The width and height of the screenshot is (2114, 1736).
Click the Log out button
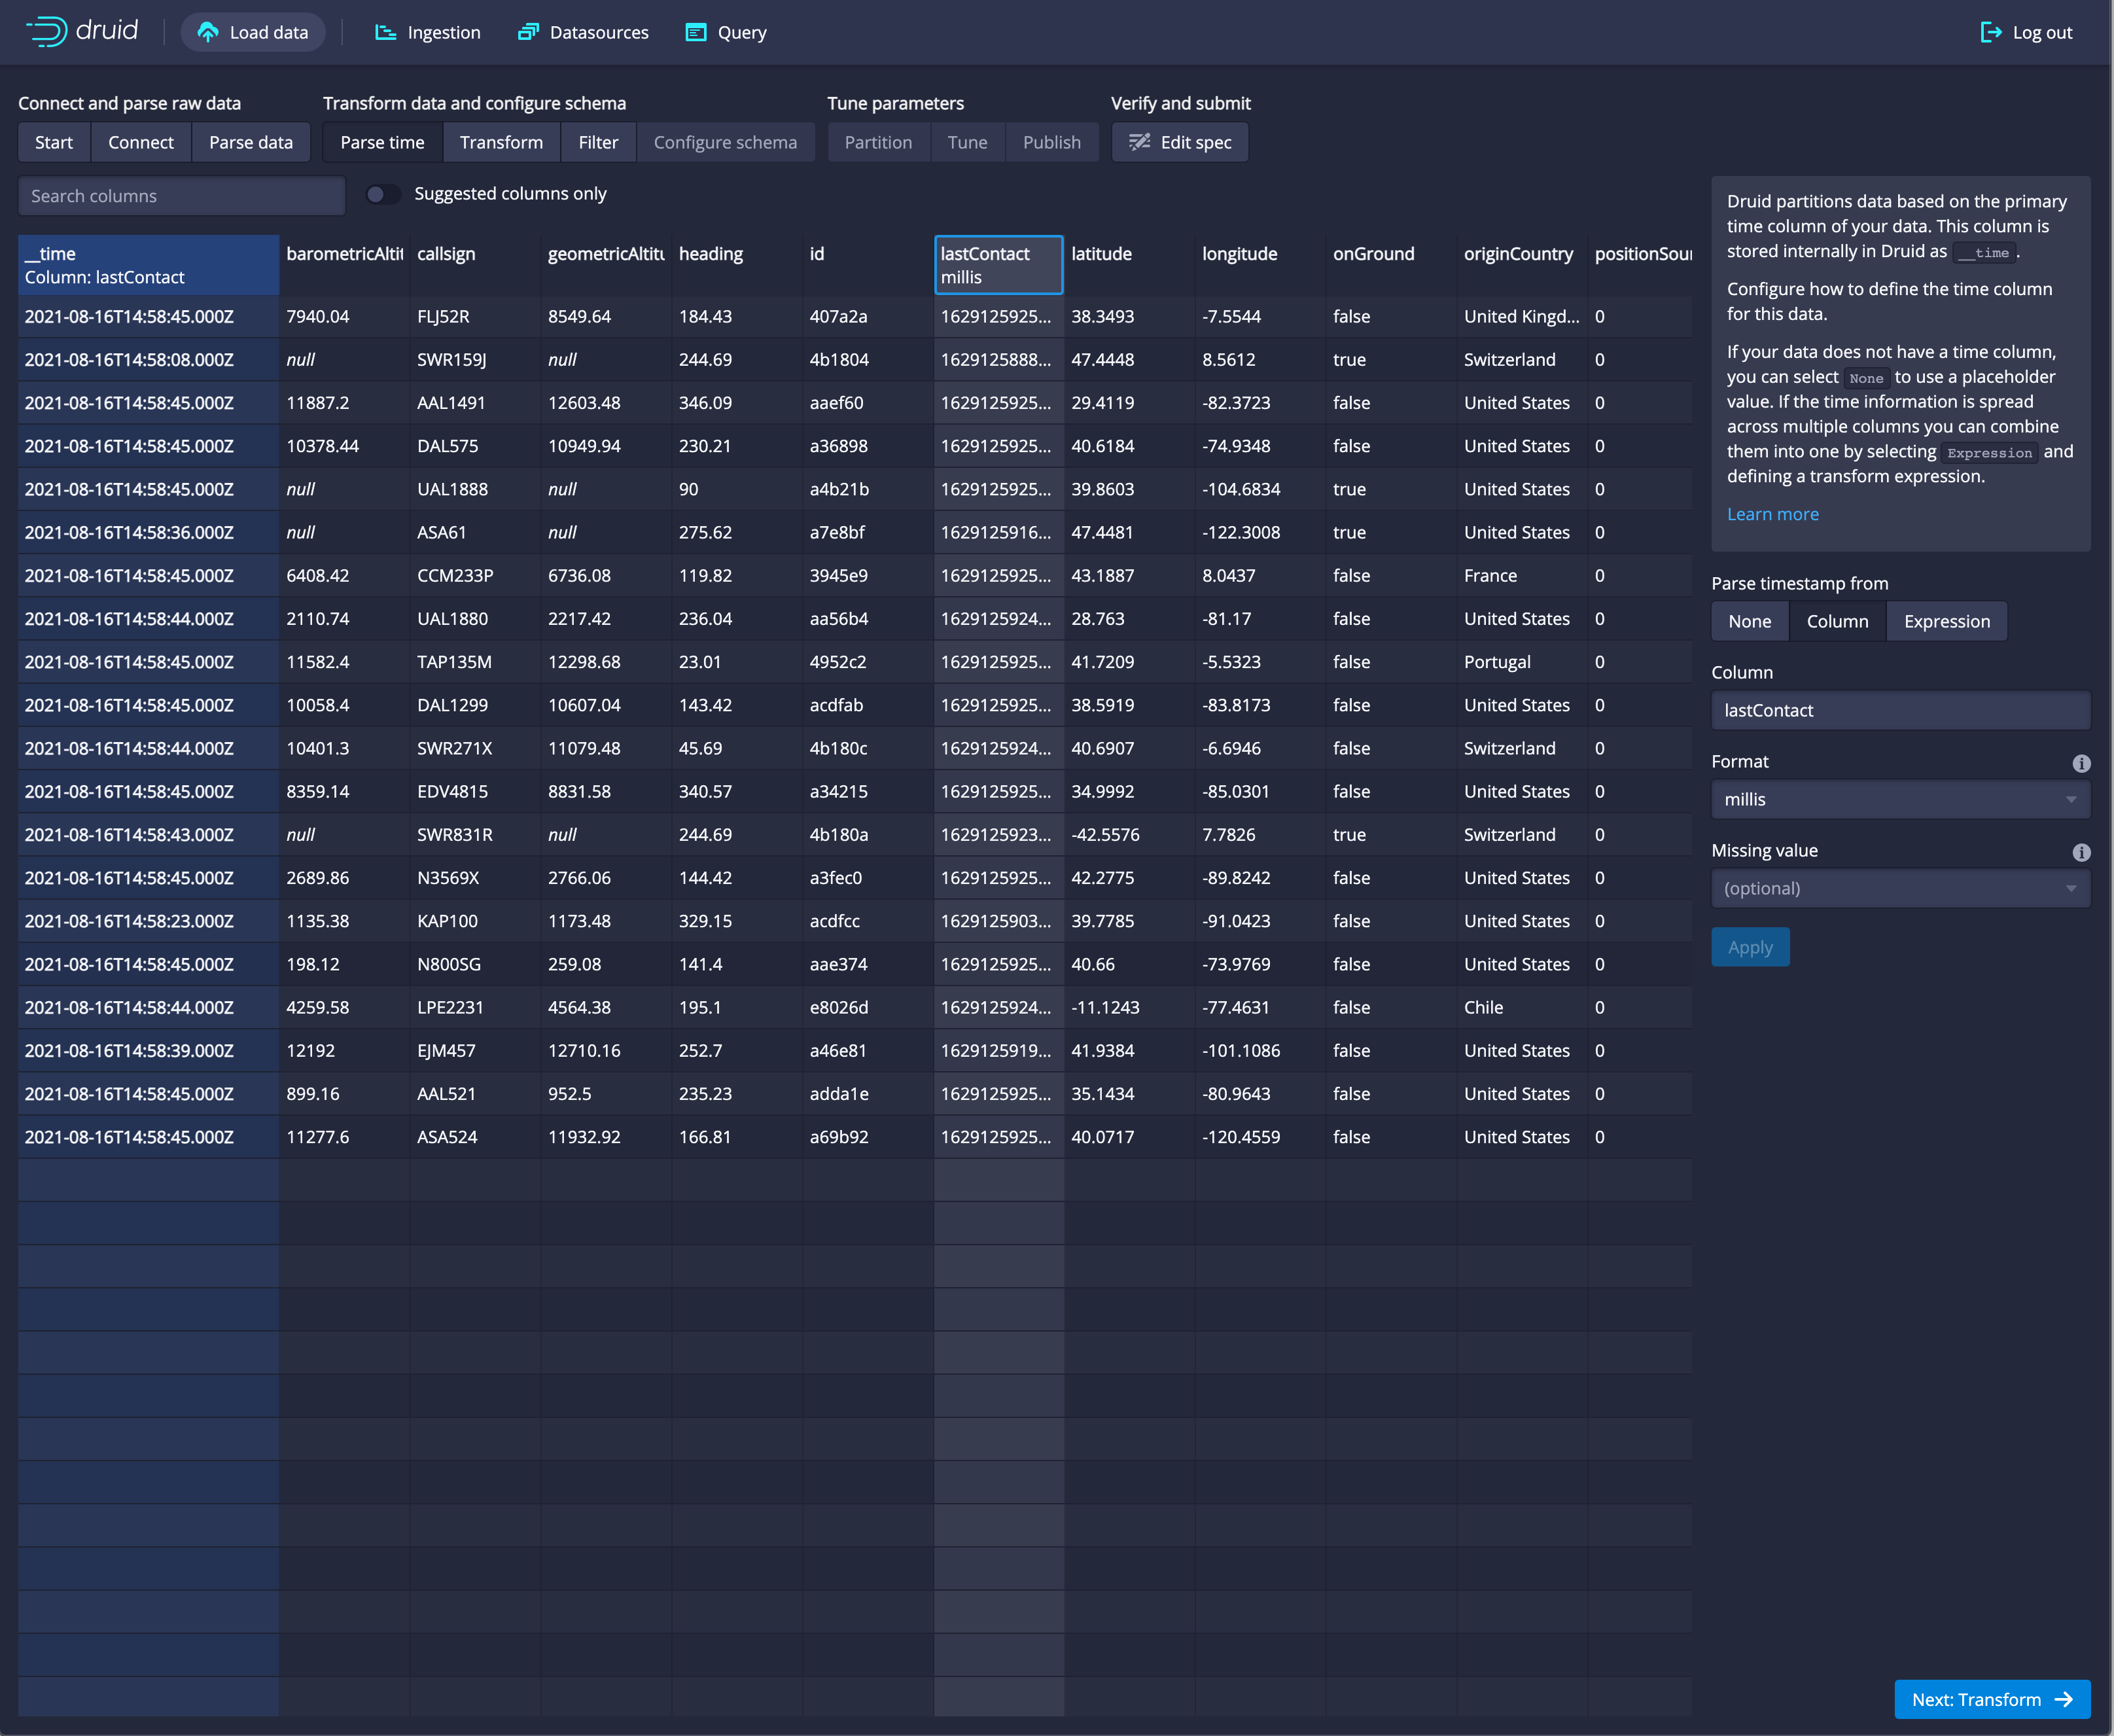[x=2027, y=32]
